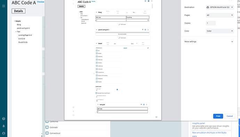The height and width of the screenshot is (137, 240).
Task: Open the Color mode dropdown
Action: pyautogui.click(x=220, y=31)
